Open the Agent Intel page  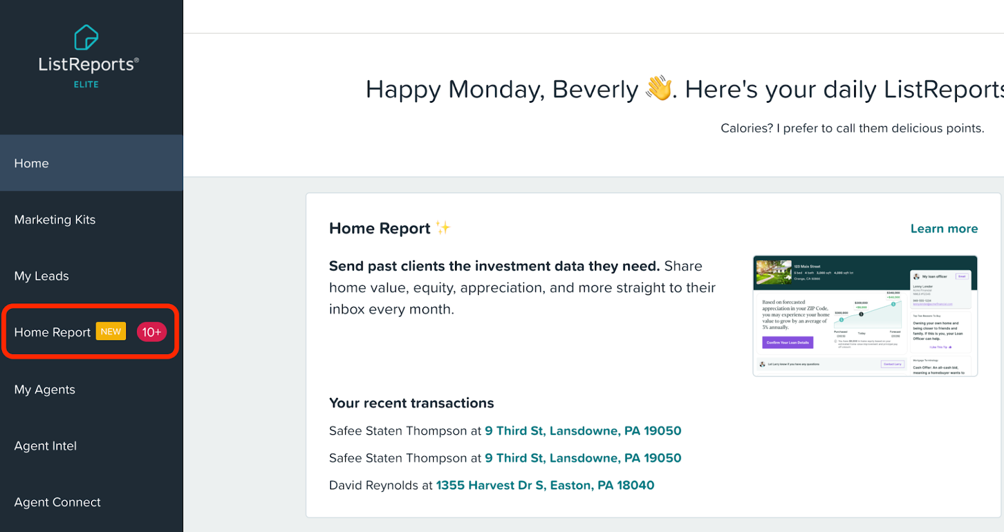point(92,446)
